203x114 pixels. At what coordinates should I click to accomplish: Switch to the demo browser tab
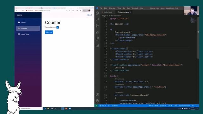click(73, 8)
